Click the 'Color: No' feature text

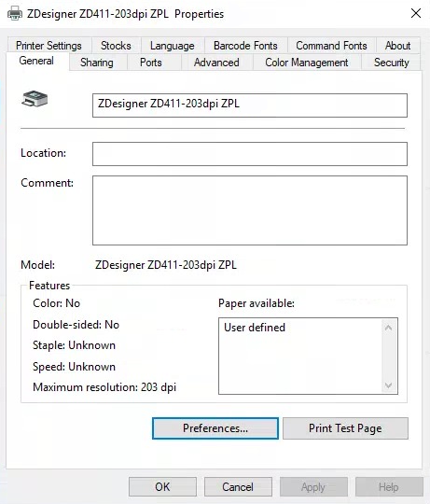coord(56,303)
